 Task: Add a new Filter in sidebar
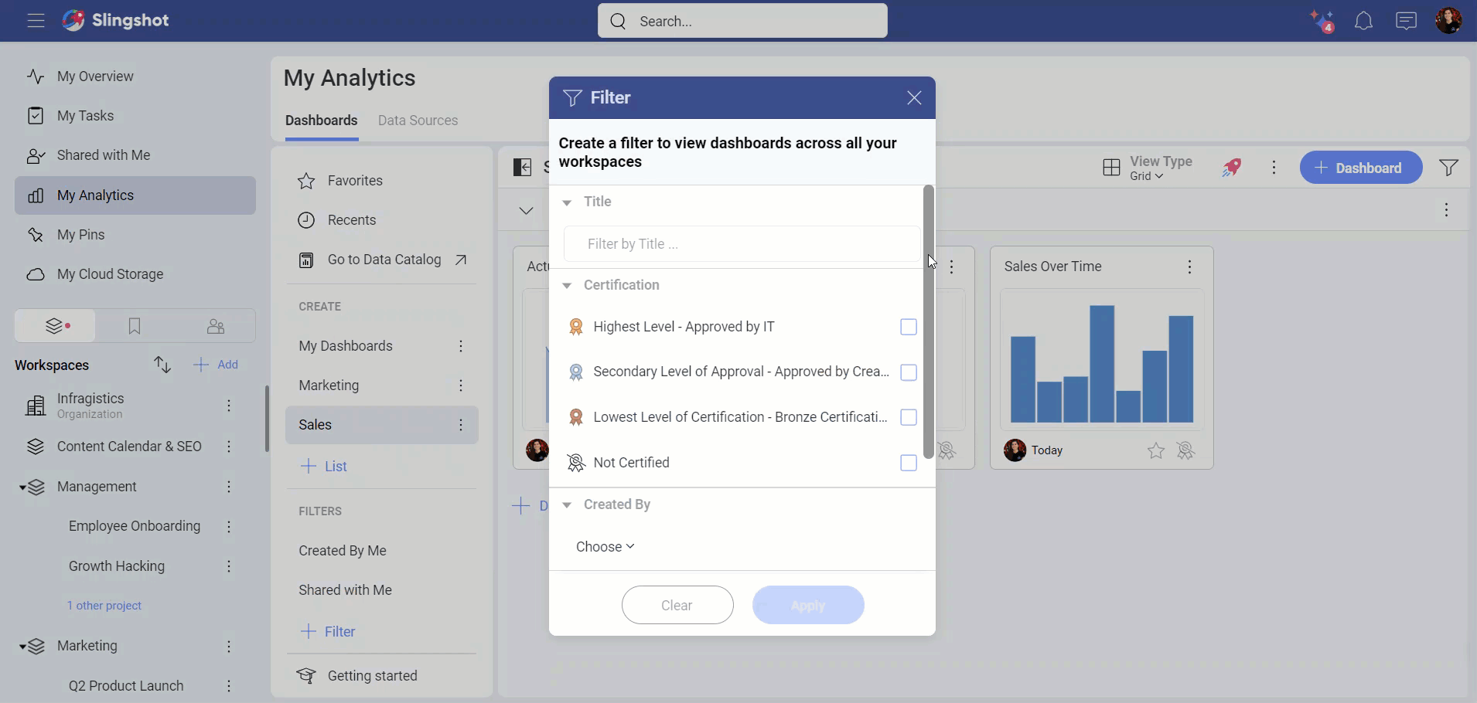tap(327, 632)
